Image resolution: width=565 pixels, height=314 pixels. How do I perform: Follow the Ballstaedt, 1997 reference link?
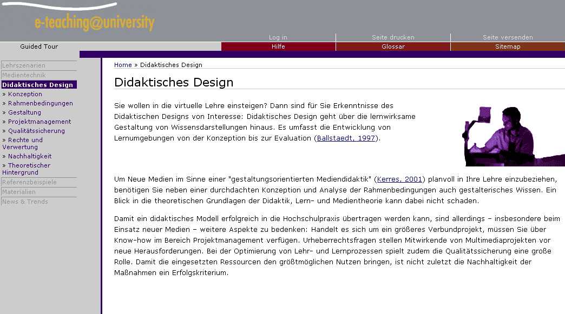[x=346, y=138]
